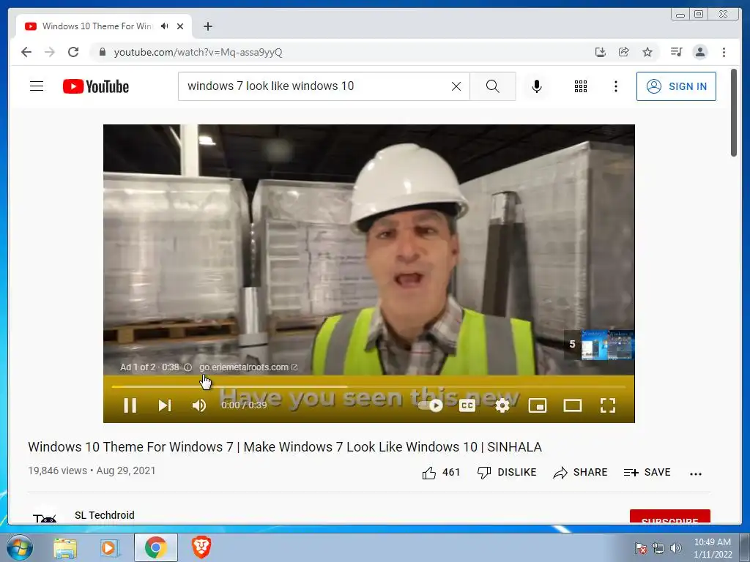The width and height of the screenshot is (750, 562).
Task: Open the Windows Start menu
Action: [20, 547]
